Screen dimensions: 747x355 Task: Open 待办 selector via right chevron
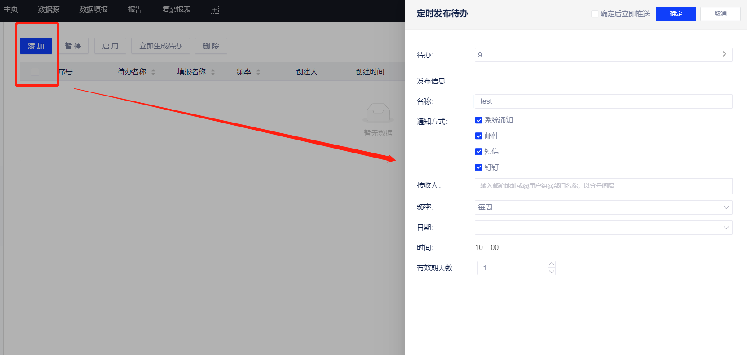724,54
